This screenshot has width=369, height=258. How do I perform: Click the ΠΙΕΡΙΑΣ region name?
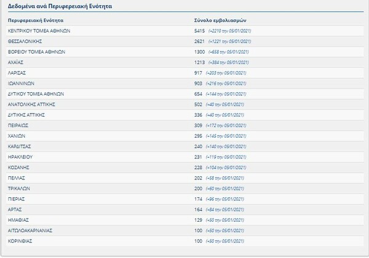pos(19,199)
